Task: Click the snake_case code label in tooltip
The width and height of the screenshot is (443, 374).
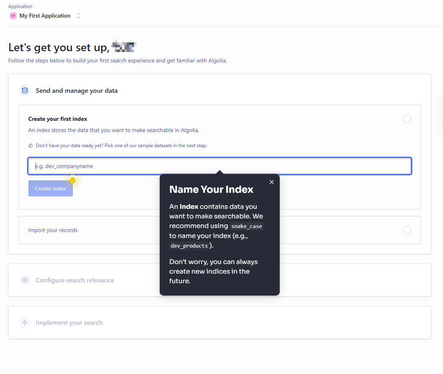Action: [247, 226]
